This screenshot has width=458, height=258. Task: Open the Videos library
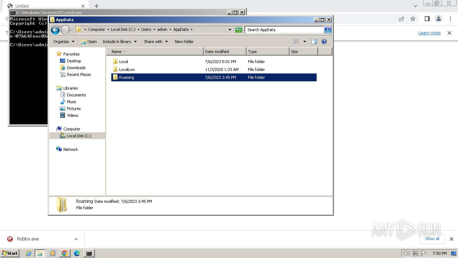pyautogui.click(x=72, y=115)
